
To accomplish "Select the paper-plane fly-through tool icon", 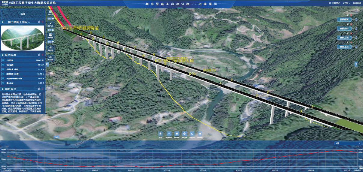I will click(x=51, y=24).
